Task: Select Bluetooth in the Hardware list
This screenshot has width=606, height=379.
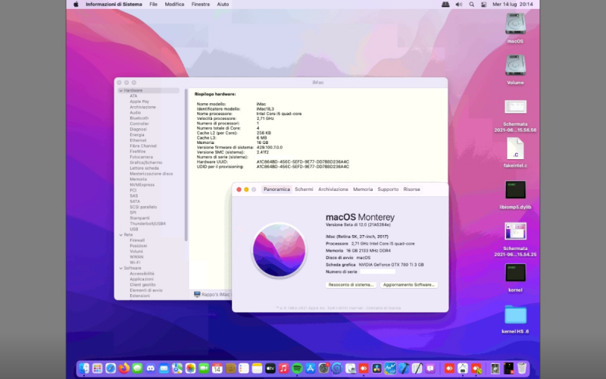Action: 139,118
